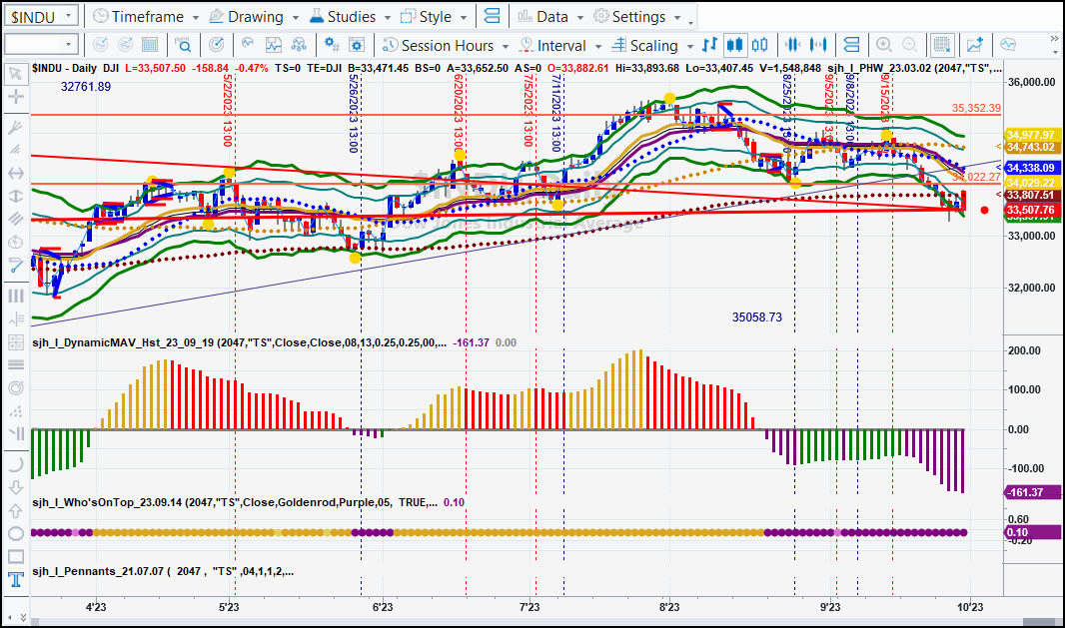The image size is (1065, 628).
Task: Expand the Session Hours dropdown arrow
Action: tap(506, 46)
